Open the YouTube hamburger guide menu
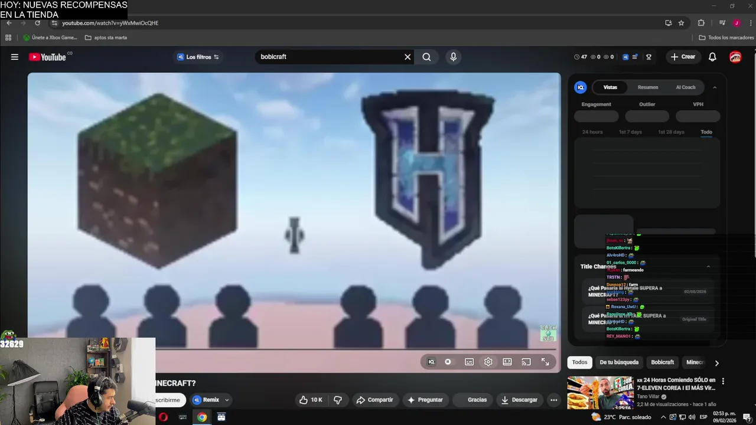This screenshot has height=425, width=756. (x=14, y=57)
